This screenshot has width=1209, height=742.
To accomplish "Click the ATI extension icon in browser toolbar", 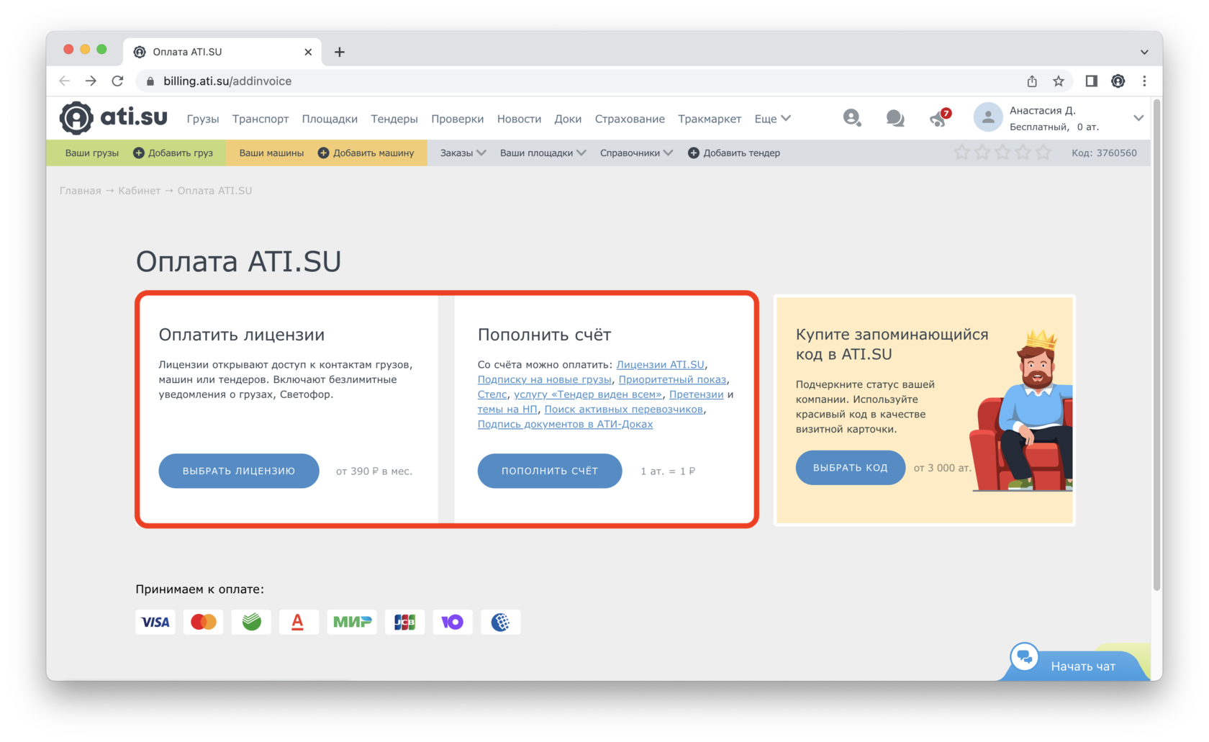I will click(x=1118, y=81).
